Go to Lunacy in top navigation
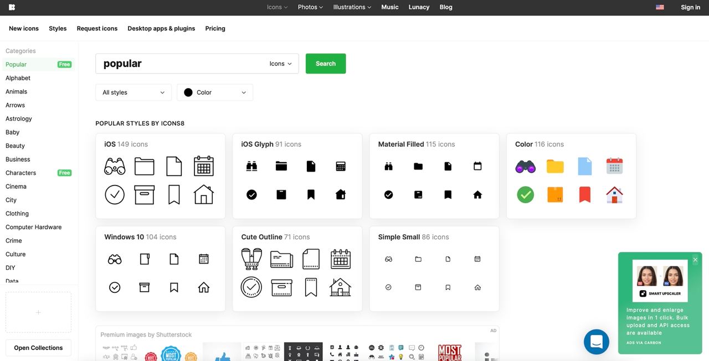 point(419,7)
